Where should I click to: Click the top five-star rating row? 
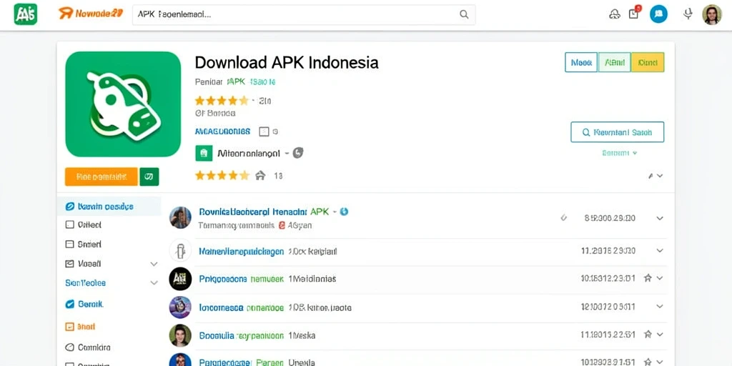pos(222,100)
